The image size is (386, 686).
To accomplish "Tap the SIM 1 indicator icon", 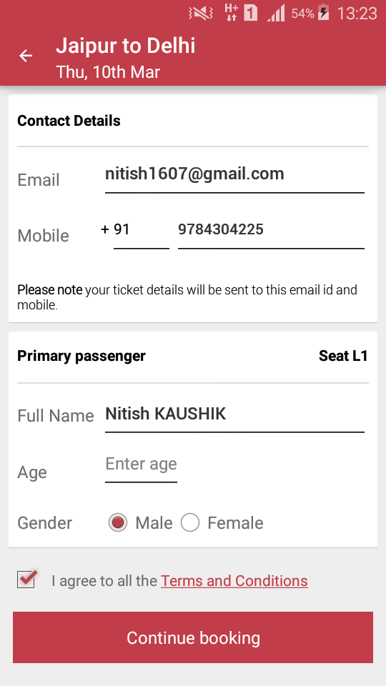I will (x=251, y=13).
